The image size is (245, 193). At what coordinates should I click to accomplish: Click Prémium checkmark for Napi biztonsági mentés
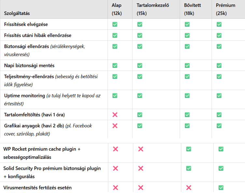[x=219, y=65]
